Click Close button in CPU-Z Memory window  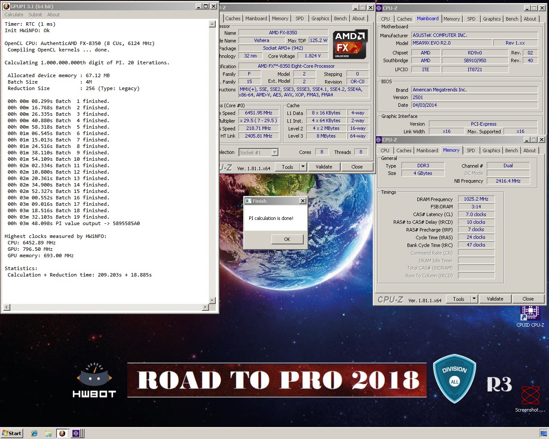coord(528,299)
